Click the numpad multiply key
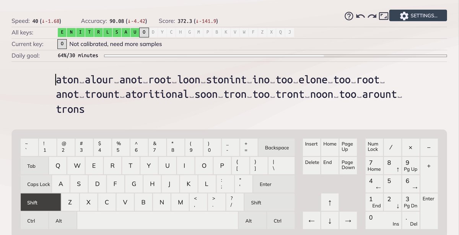Image resolution: width=459 pixels, height=235 pixels. (x=411, y=147)
